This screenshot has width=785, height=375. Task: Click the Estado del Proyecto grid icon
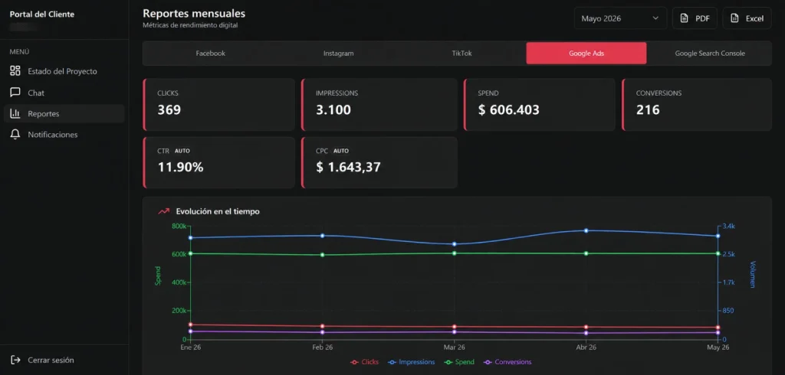(x=15, y=71)
